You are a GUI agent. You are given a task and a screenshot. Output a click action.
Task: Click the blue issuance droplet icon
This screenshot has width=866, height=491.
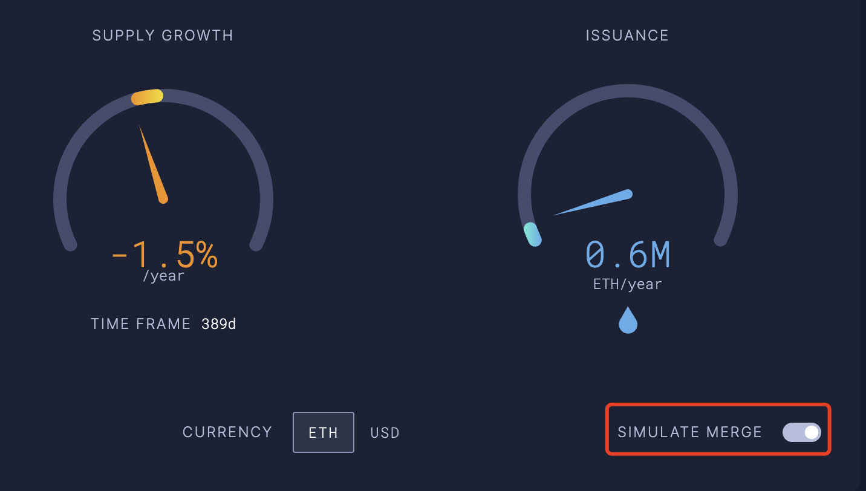(628, 320)
